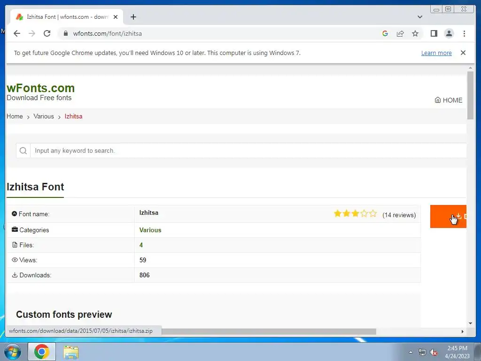Open a new browser tab
This screenshot has height=361, width=481.
tap(133, 17)
